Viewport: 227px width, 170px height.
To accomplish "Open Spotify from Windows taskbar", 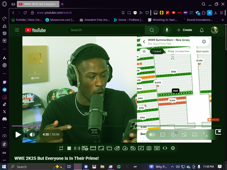I will (x=119, y=167).
